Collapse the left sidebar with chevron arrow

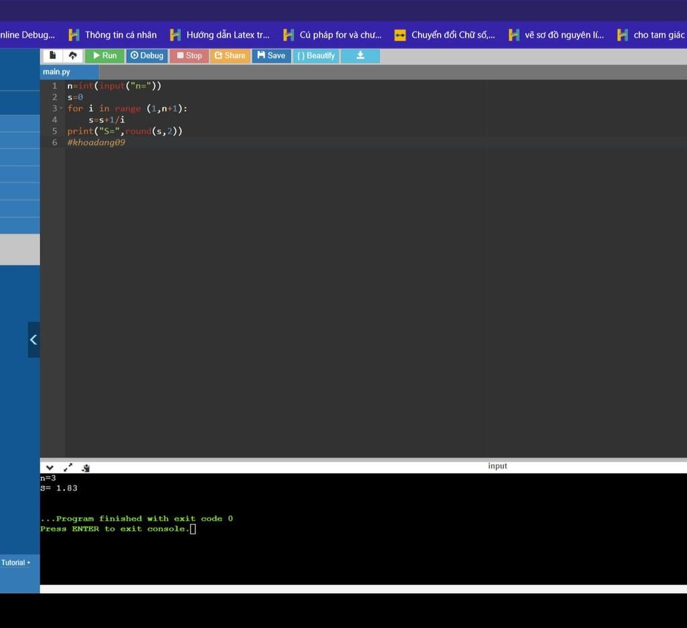tap(34, 339)
